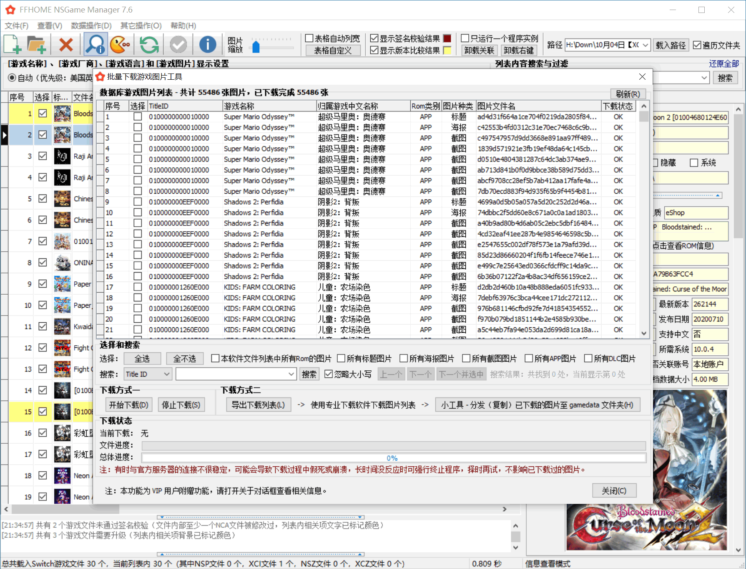746x569 pixels.
Task: Click up arrow of the log panel scrollbar
Action: click(516, 526)
